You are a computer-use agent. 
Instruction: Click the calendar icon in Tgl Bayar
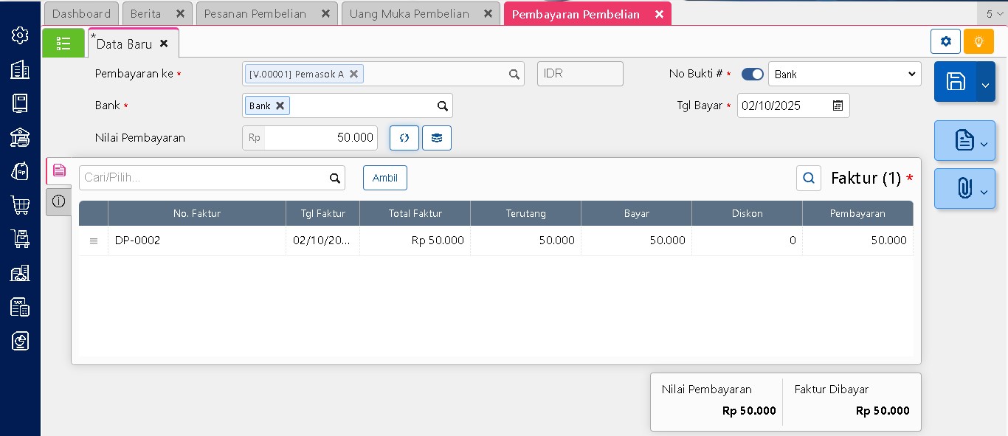838,105
